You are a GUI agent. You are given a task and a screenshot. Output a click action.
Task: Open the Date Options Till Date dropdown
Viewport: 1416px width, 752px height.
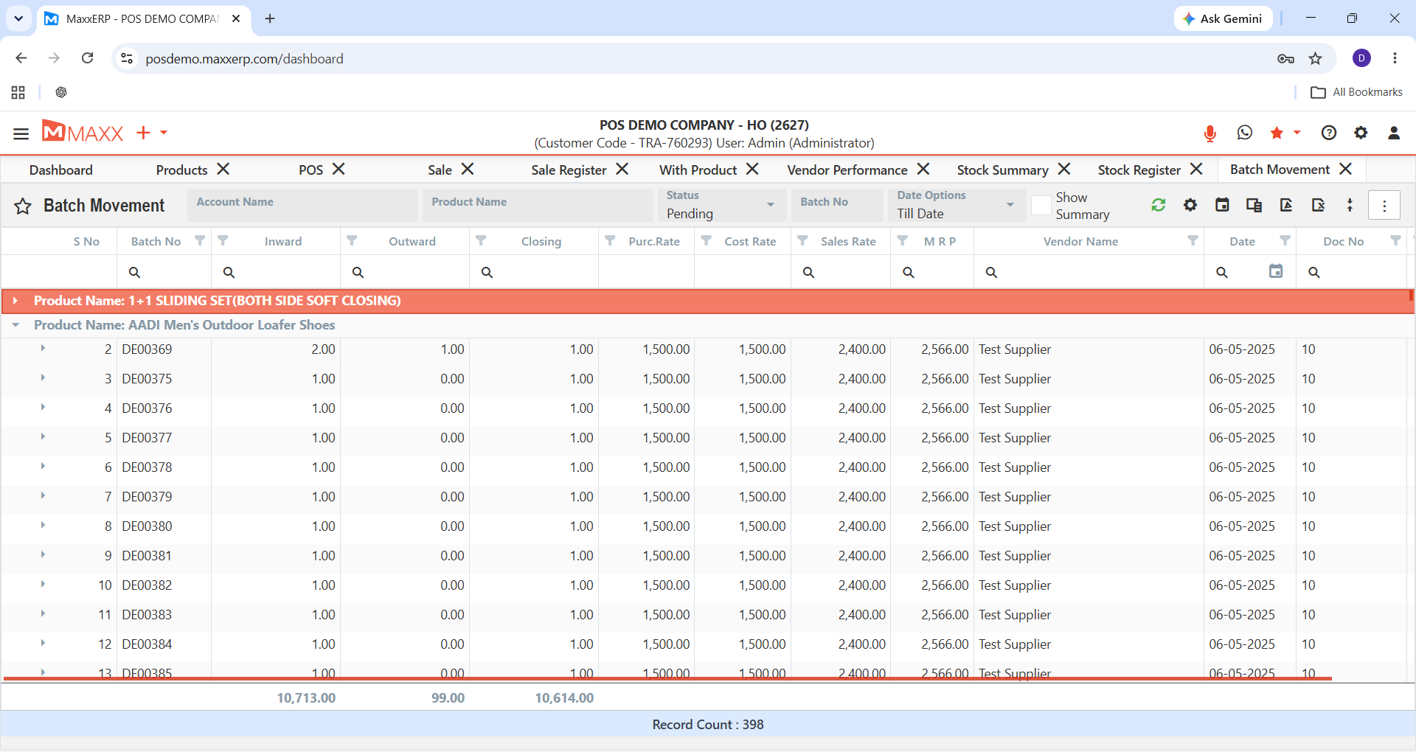(x=956, y=205)
